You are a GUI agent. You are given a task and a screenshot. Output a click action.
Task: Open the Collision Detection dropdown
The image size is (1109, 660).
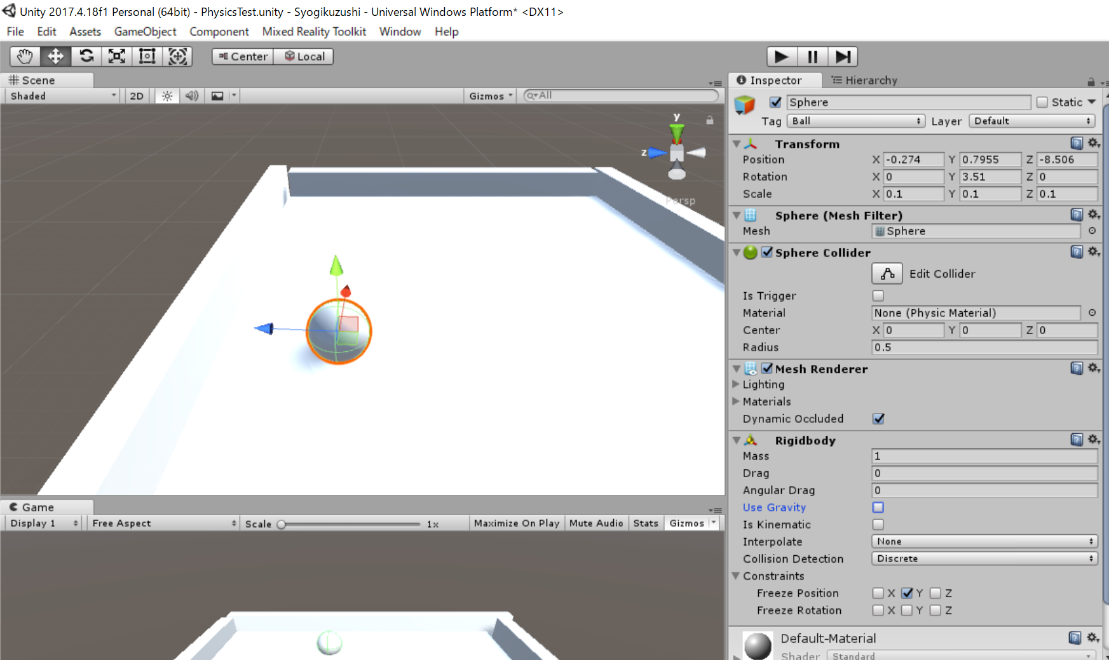(x=984, y=558)
